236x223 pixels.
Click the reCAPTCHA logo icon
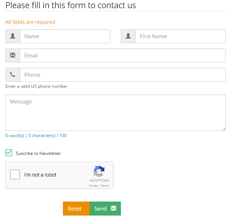pyautogui.click(x=99, y=172)
